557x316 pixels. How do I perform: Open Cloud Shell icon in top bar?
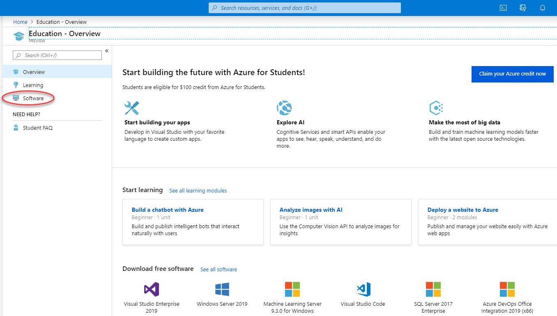(503, 8)
